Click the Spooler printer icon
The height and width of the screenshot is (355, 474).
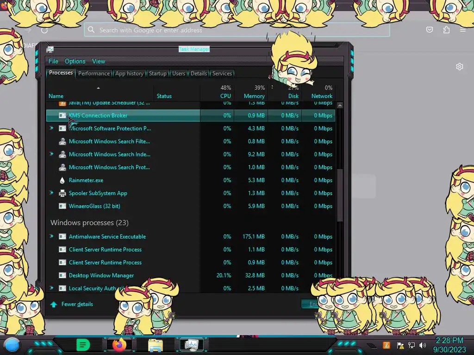click(62, 193)
